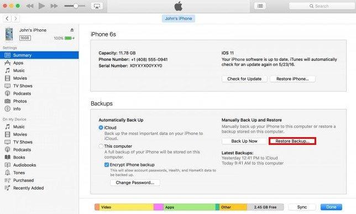
Task: Click the Check for Update button
Action: coord(244,79)
